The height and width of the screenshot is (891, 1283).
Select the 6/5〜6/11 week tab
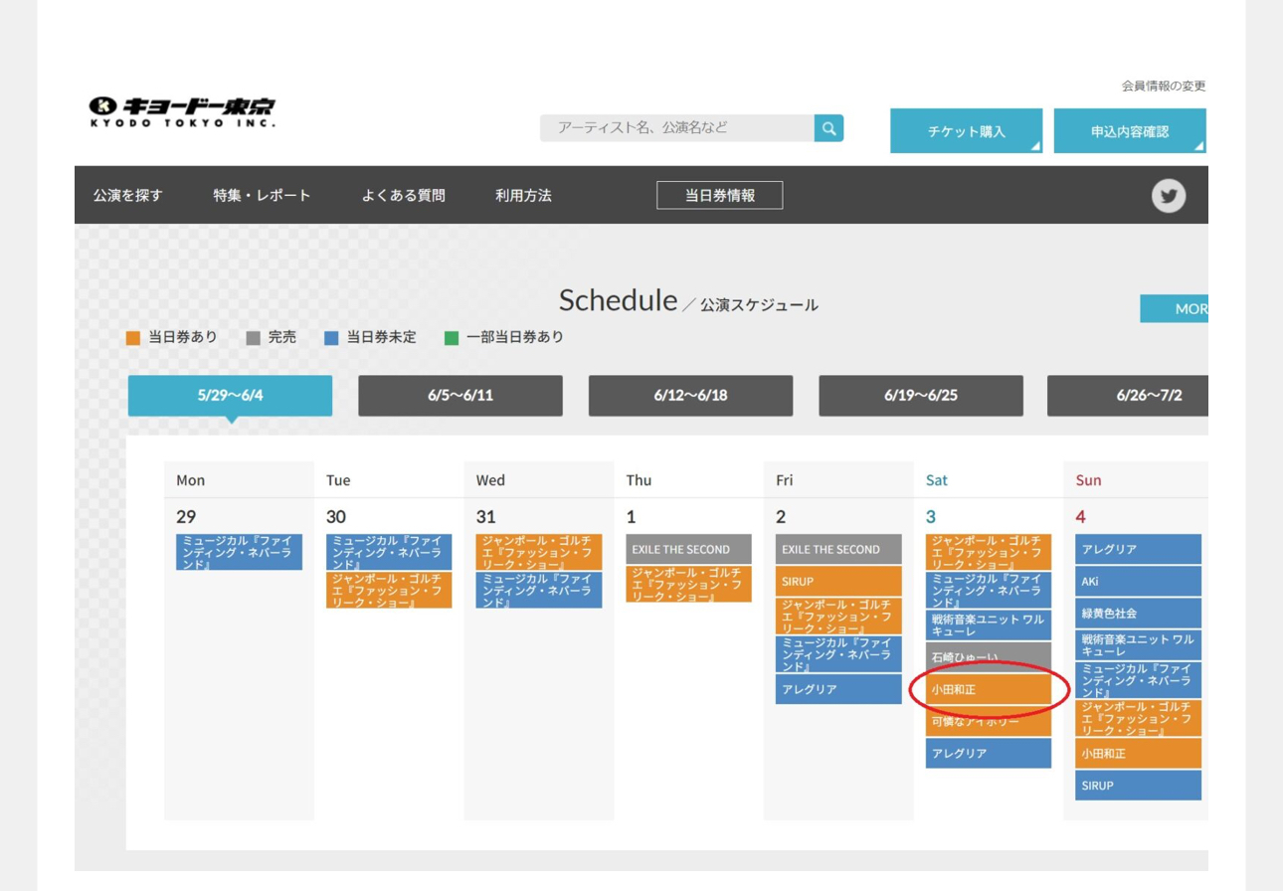tap(460, 396)
